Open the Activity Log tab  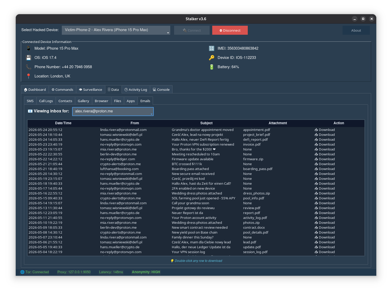pos(136,90)
